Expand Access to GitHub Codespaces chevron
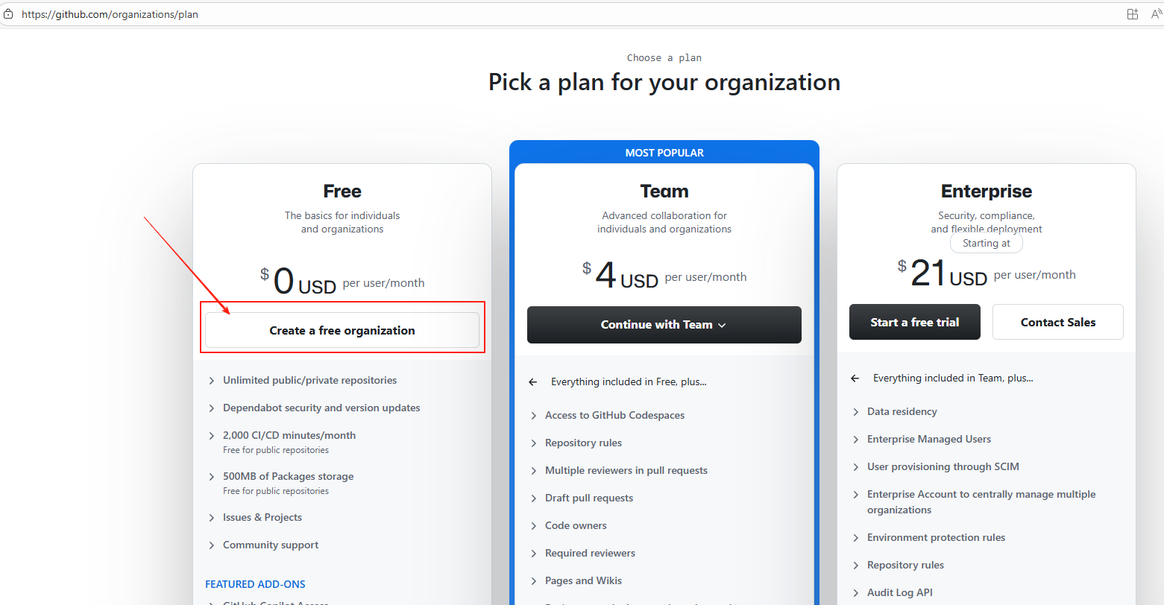 534,416
